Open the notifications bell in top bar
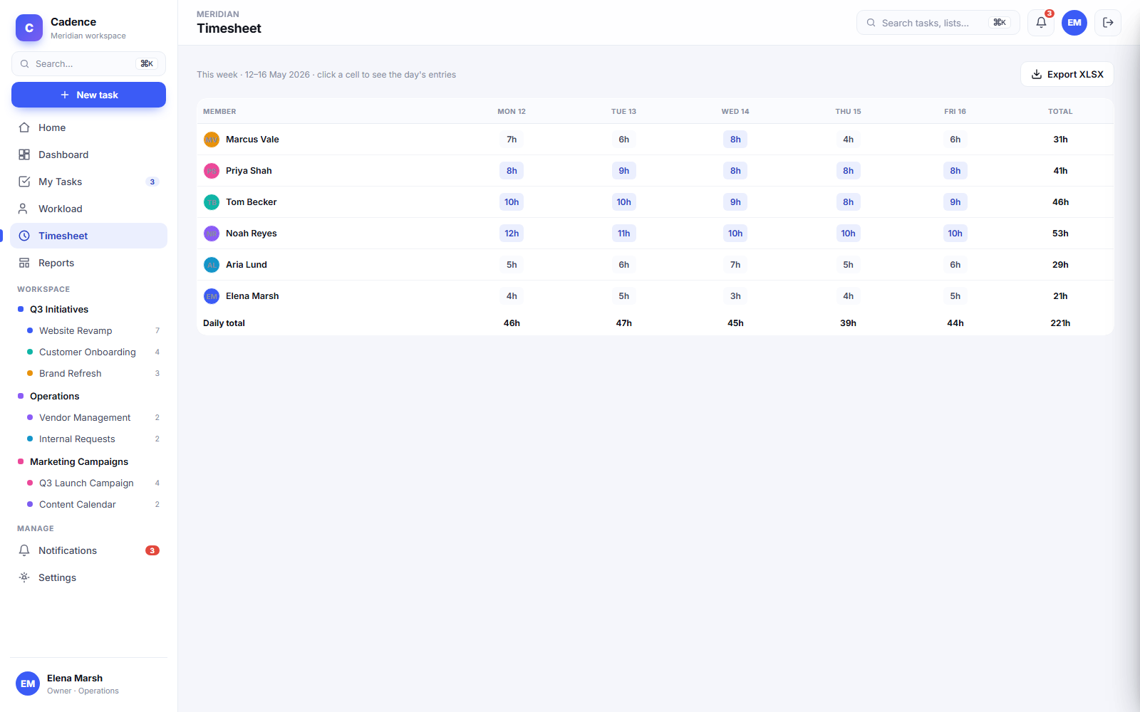The width and height of the screenshot is (1140, 712). tap(1041, 23)
